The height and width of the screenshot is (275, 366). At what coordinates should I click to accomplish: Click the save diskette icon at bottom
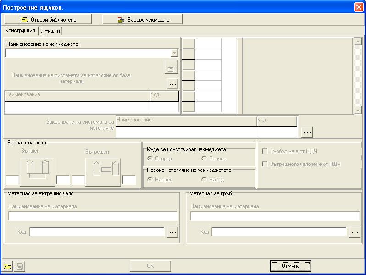tap(19, 266)
